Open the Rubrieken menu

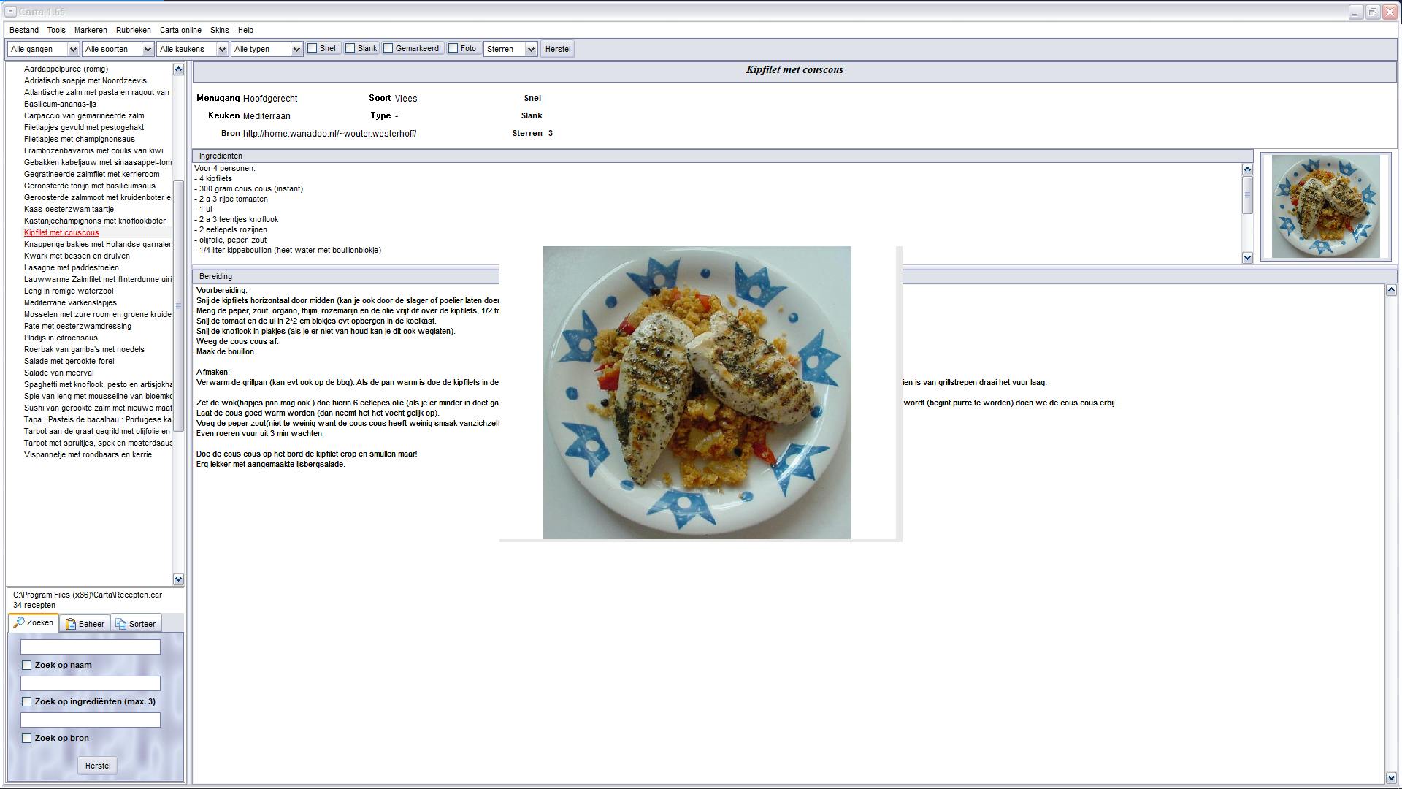133,30
